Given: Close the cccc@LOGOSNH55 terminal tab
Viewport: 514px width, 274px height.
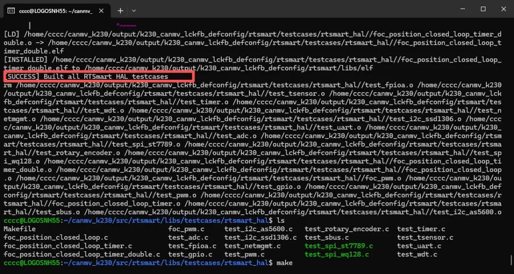Looking at the screenshot, I should pos(101,11).
